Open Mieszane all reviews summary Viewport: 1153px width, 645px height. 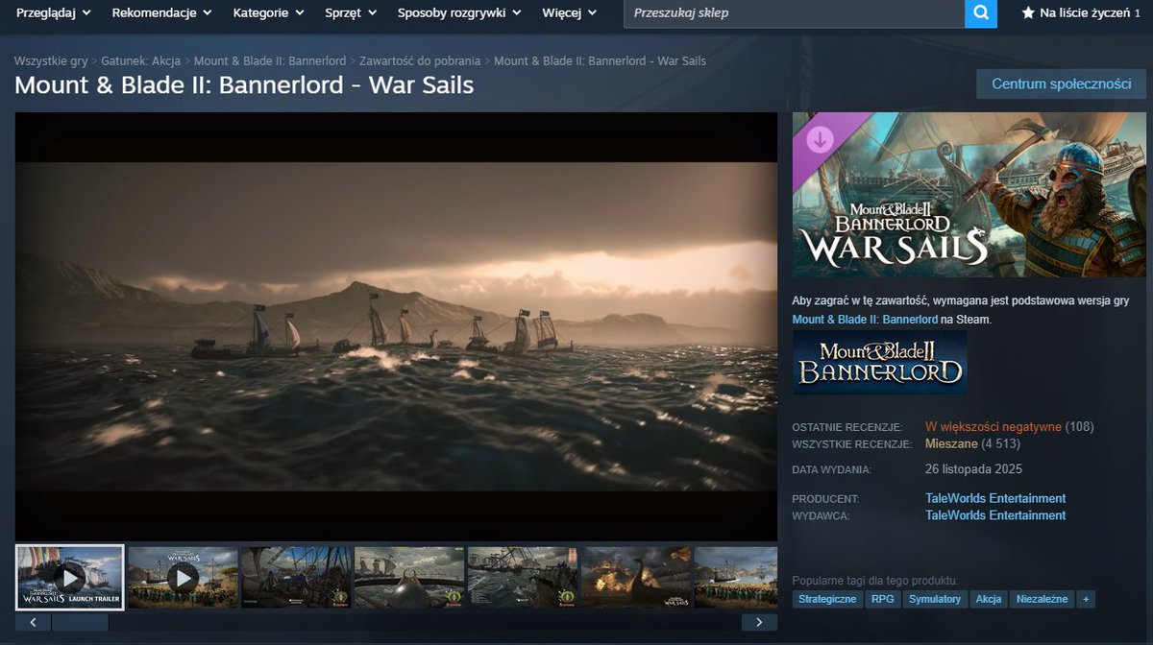(x=951, y=443)
